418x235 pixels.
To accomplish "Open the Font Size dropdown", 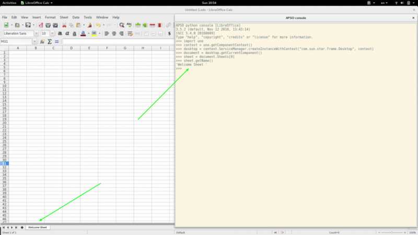I will point(52,33).
